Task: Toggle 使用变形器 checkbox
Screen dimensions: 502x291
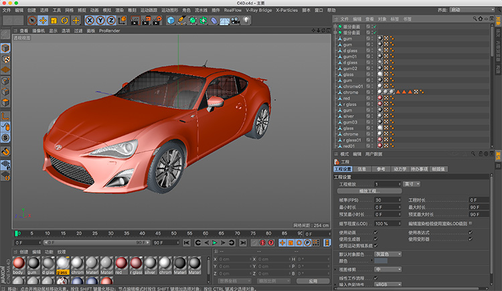Action: pos(471,239)
